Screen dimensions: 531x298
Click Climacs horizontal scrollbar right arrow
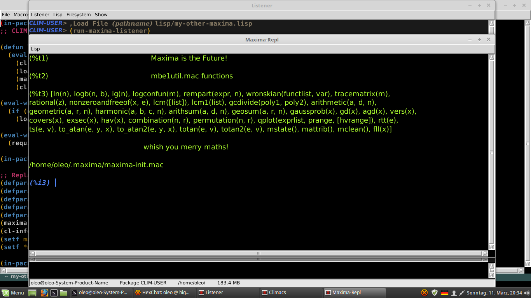(521, 270)
